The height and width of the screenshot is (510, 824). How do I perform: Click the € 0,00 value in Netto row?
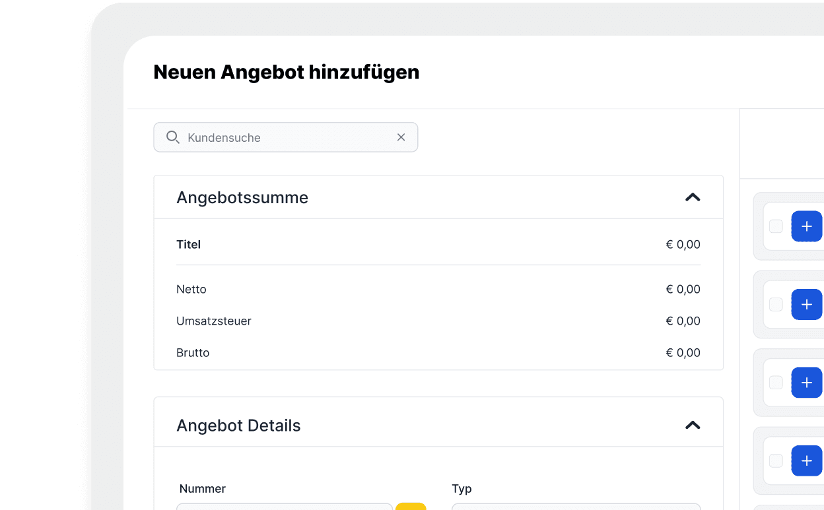[x=683, y=289]
